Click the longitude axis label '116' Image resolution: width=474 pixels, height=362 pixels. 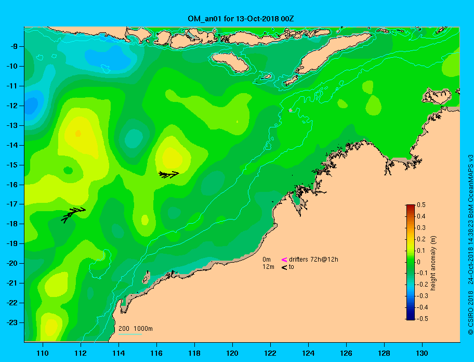(x=156, y=353)
